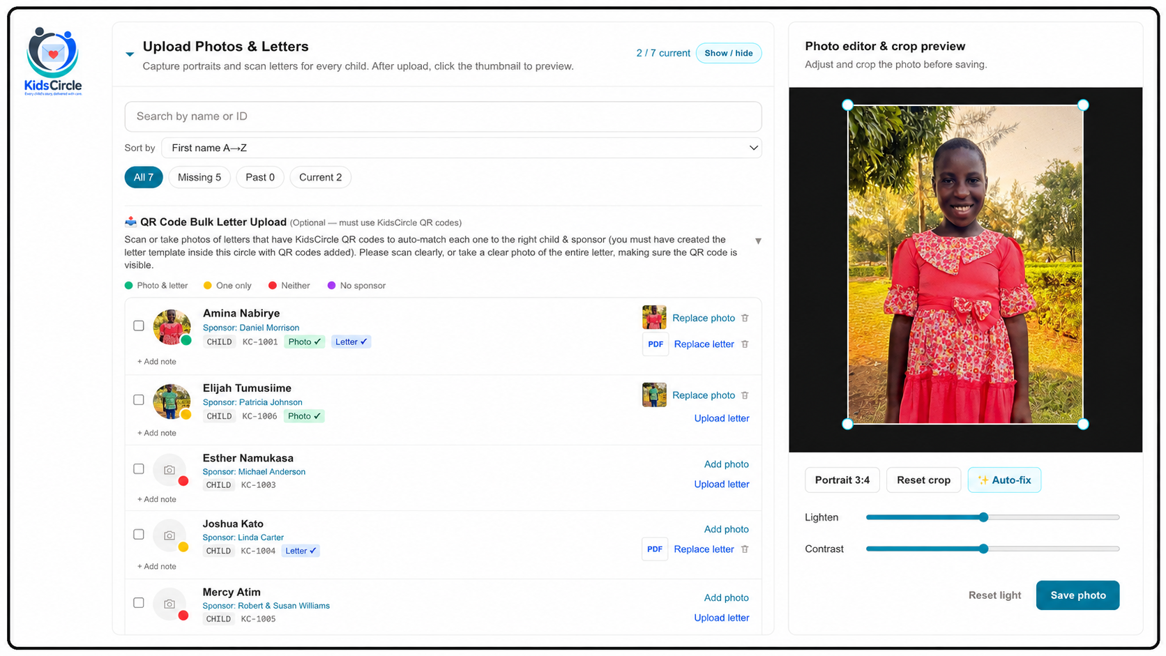The width and height of the screenshot is (1166, 656).
Task: Open the Sort by dropdown
Action: [x=461, y=148]
